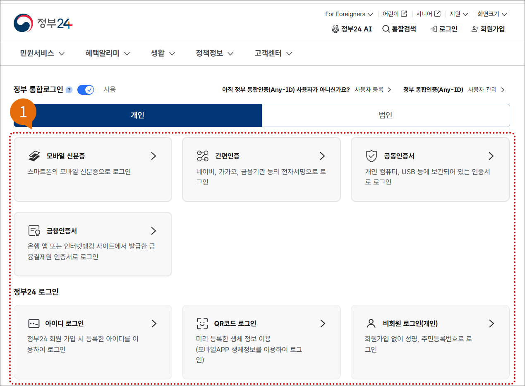Click external-link icon beside 어린이
Screen dimensions: 525x386
click(404, 14)
